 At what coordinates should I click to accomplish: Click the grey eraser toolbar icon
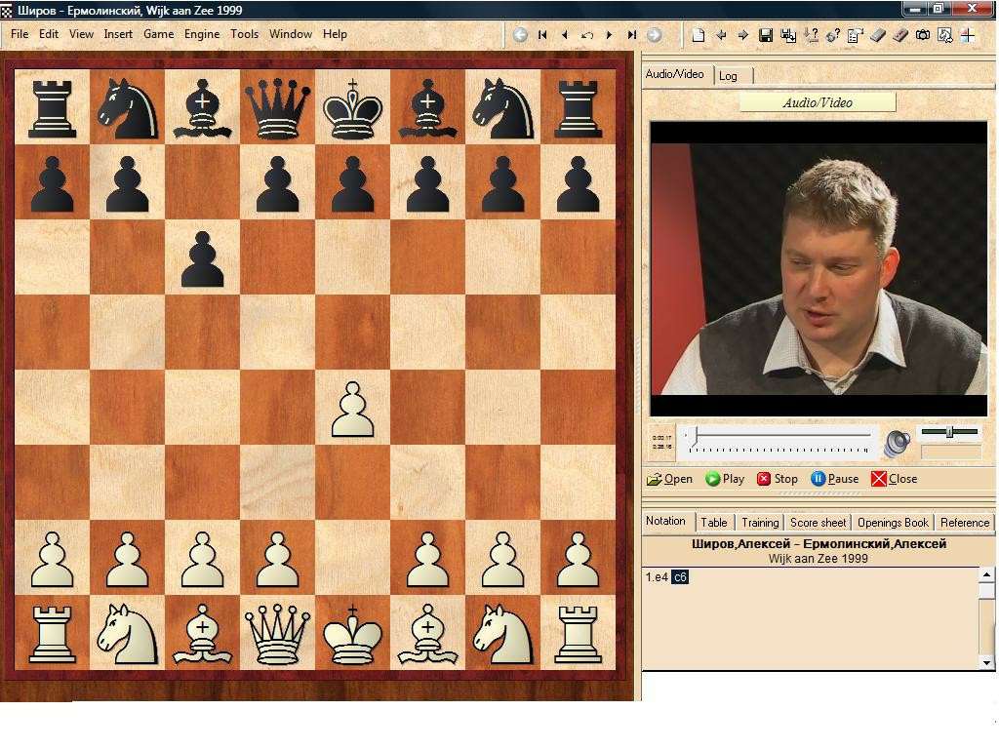[878, 35]
